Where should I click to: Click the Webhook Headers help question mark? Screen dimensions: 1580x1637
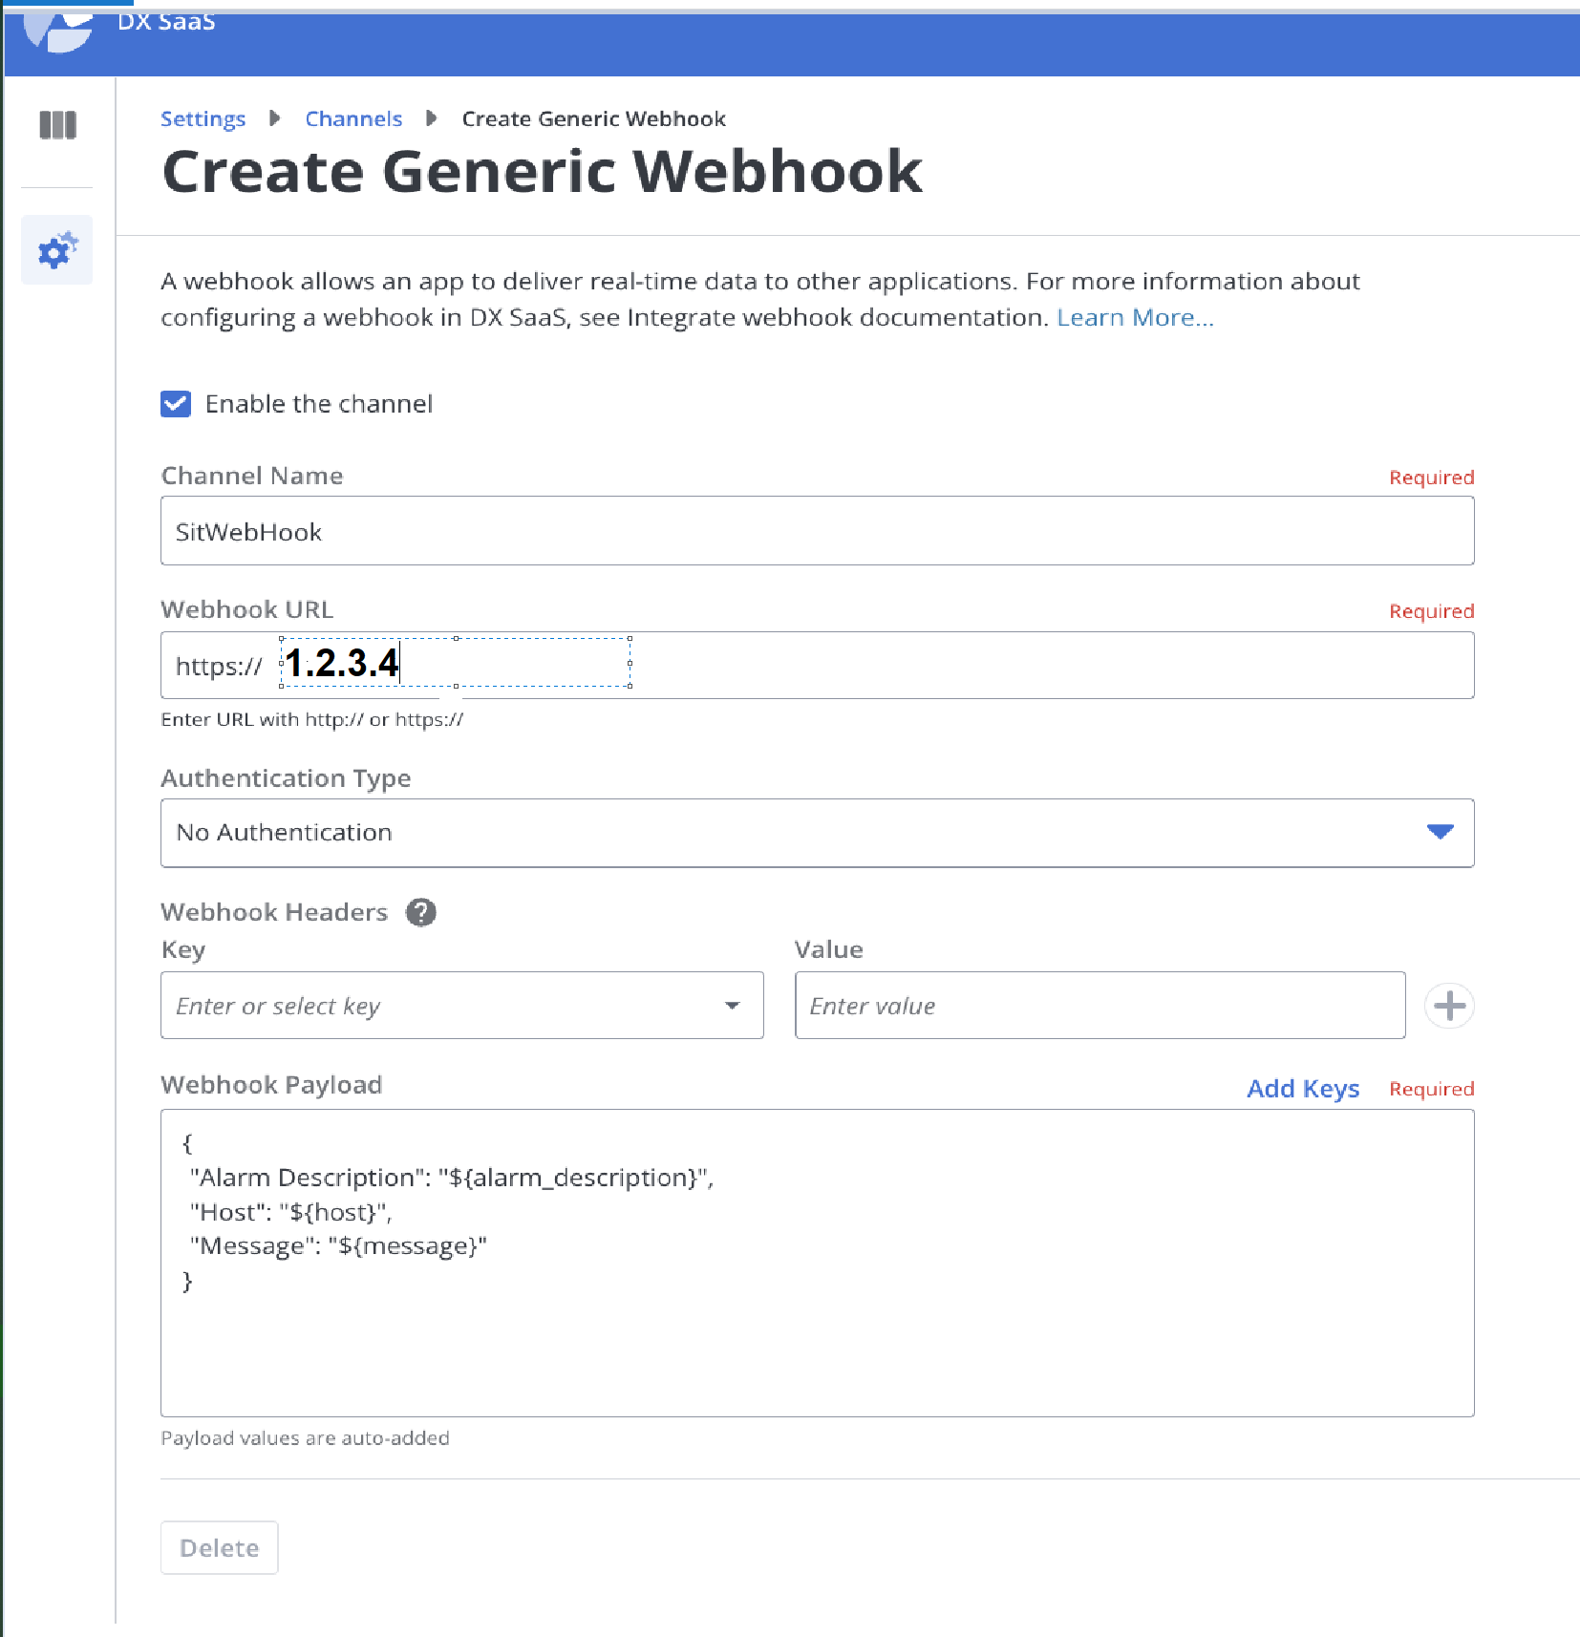(421, 912)
